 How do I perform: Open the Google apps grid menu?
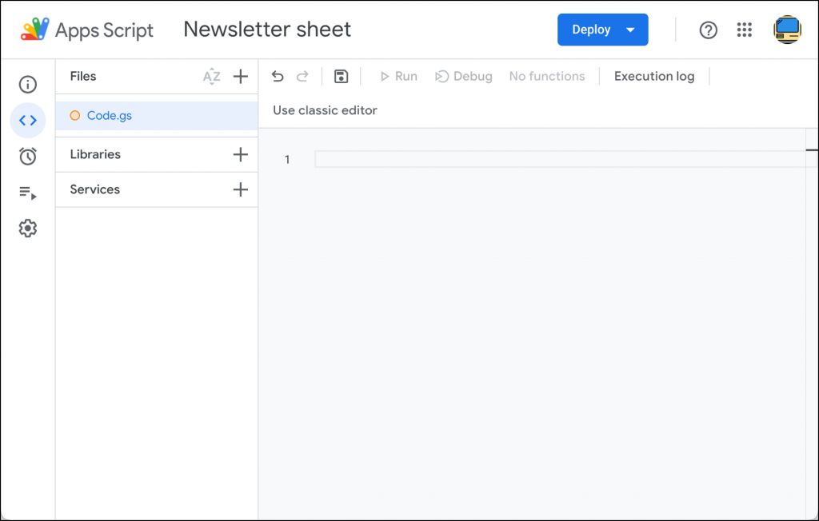click(x=745, y=30)
